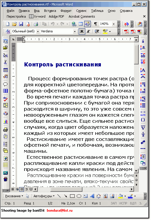Open the line color dropdown arrow
The width and height of the screenshot is (151, 220).
click(135, 196)
